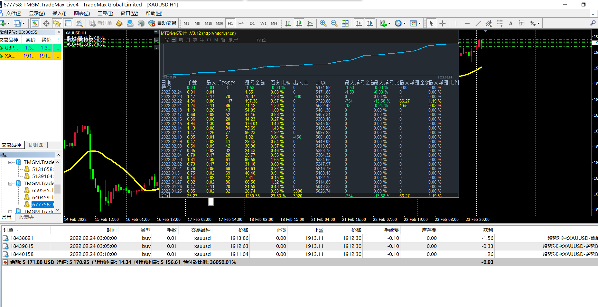Select the H4 timeframe button
The height and width of the screenshot is (307, 598).
click(241, 23)
